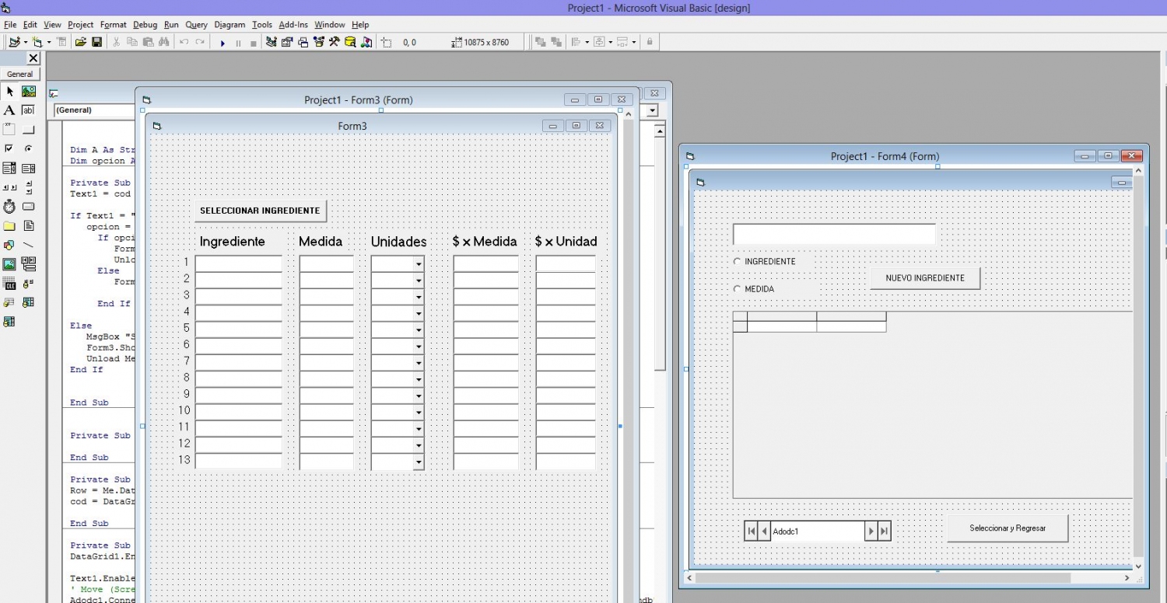The width and height of the screenshot is (1167, 603).
Task: Click the Open Project toolbar icon
Action: point(80,42)
